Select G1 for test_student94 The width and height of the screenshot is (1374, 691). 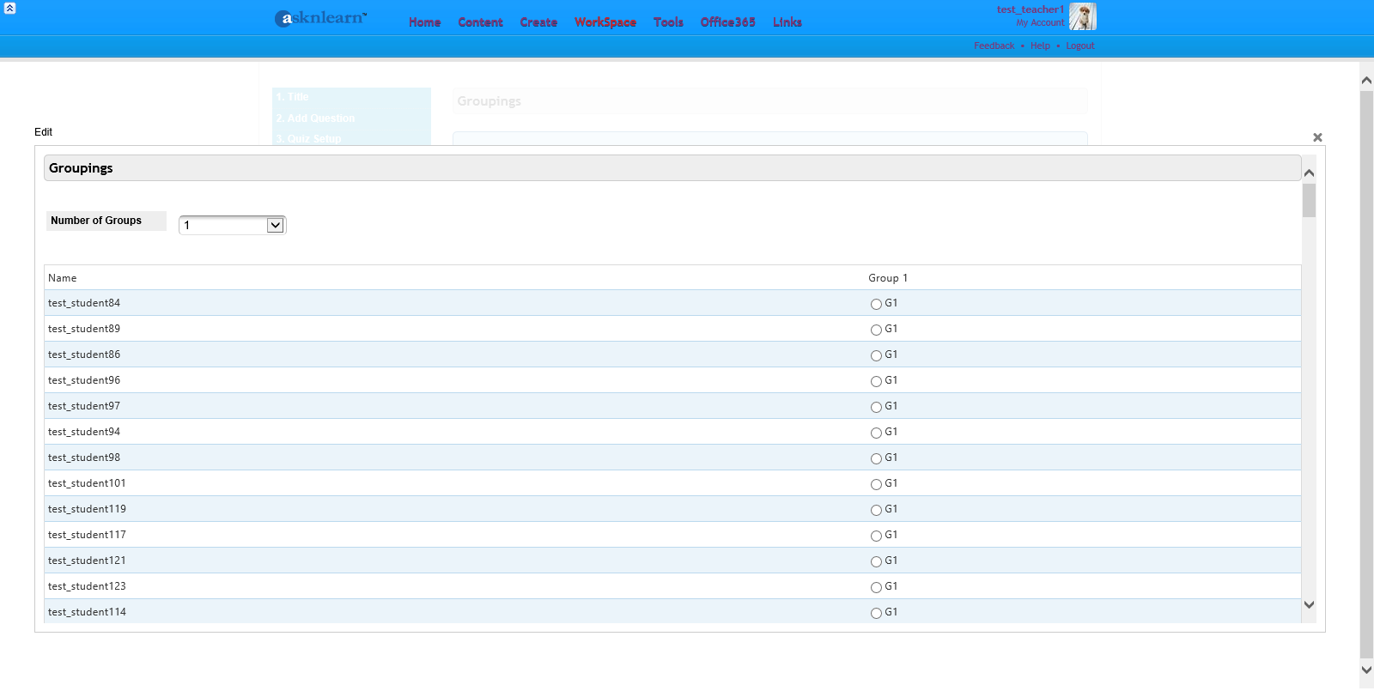[876, 433]
